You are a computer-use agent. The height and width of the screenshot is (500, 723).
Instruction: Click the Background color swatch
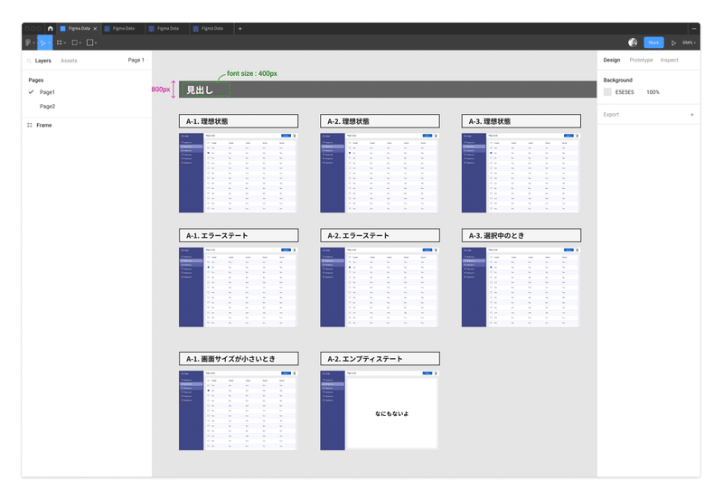[x=607, y=92]
